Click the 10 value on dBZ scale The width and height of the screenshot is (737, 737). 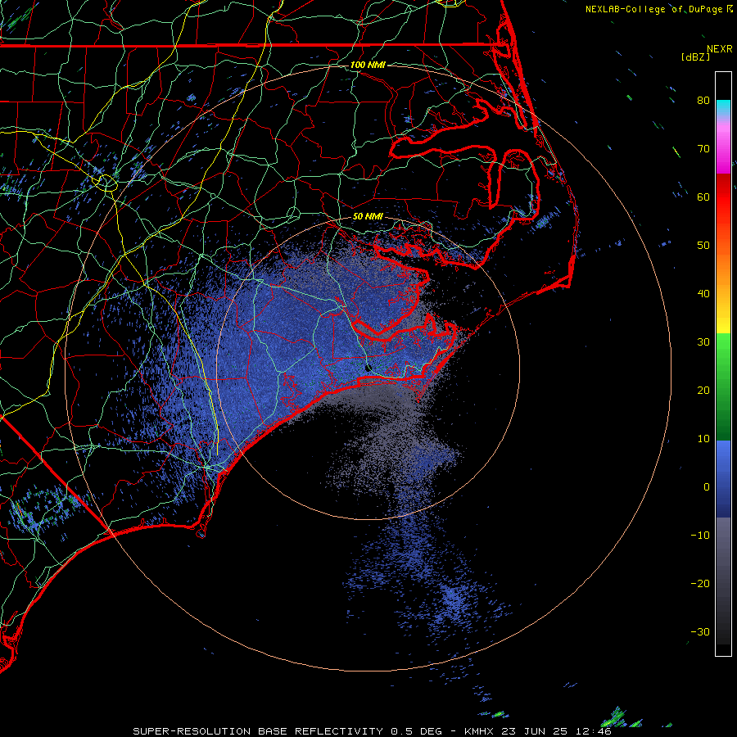[x=703, y=439]
